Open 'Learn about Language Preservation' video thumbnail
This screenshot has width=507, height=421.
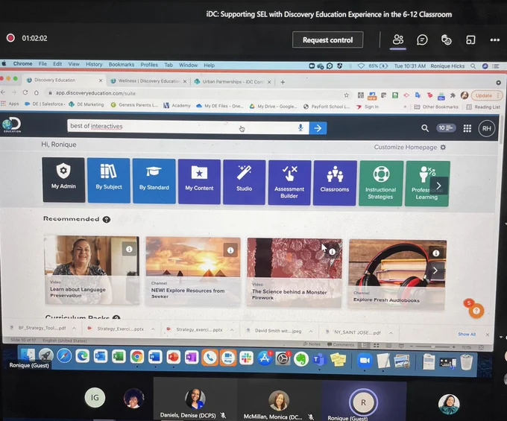(x=92, y=270)
